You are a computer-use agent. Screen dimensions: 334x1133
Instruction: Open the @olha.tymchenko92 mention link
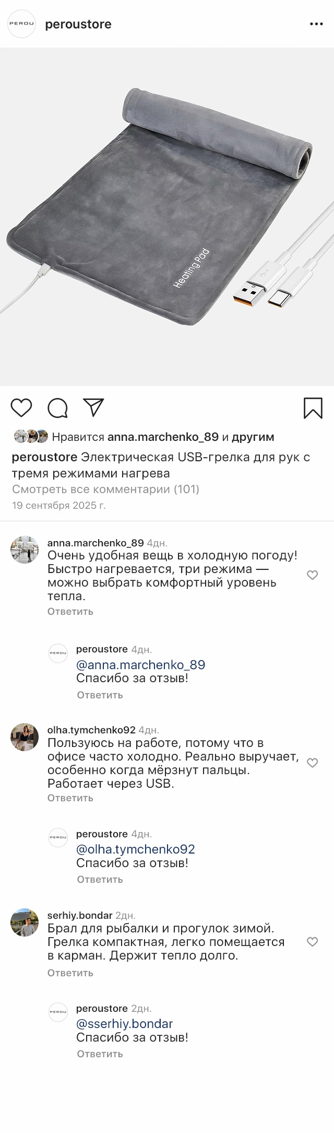[x=135, y=849]
